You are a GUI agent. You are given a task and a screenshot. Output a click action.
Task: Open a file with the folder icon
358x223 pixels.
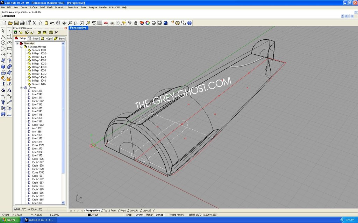10,23
